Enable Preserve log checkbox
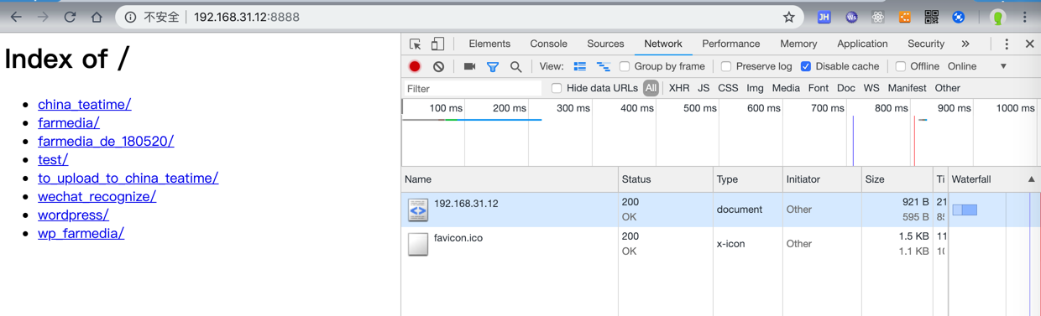 click(x=726, y=66)
